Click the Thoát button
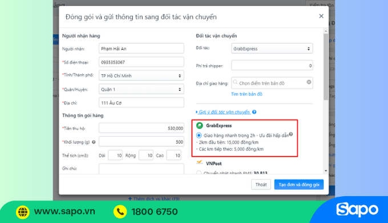 click(261, 185)
